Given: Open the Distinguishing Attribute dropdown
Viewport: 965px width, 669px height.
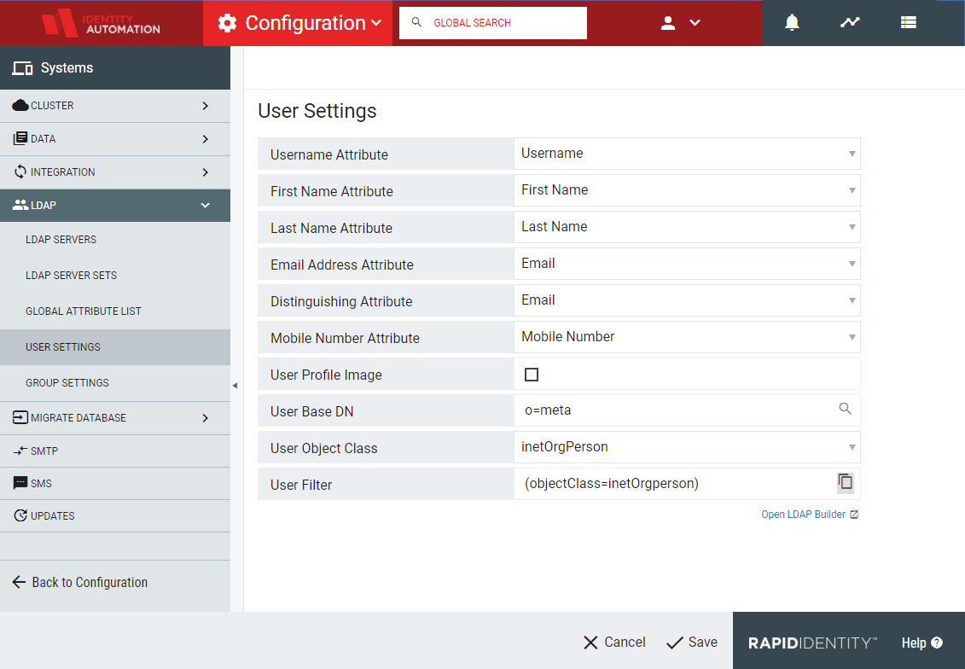Looking at the screenshot, I should [687, 300].
